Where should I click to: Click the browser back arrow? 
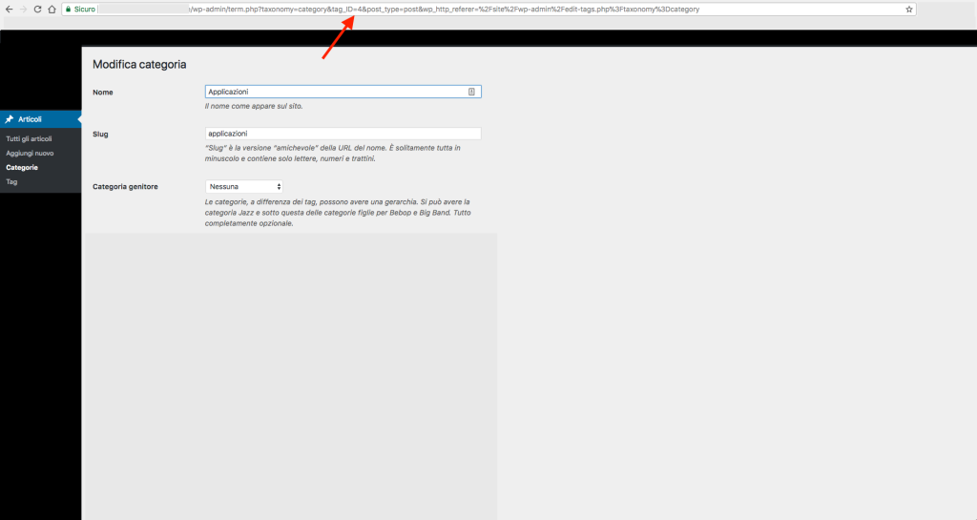9,10
